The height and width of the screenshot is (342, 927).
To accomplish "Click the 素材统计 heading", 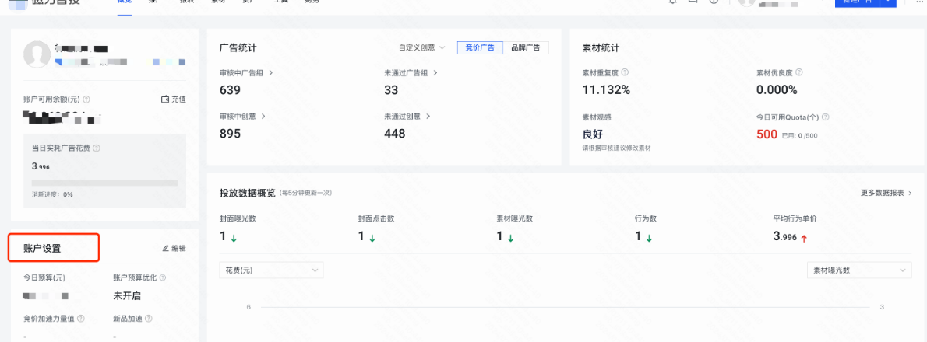I will pos(601,47).
